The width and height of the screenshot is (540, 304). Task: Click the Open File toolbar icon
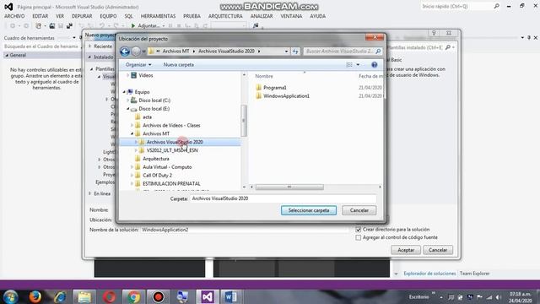pos(52,26)
